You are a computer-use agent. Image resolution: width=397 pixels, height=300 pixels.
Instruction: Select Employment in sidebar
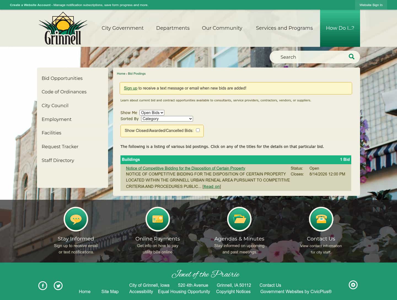pyautogui.click(x=57, y=119)
